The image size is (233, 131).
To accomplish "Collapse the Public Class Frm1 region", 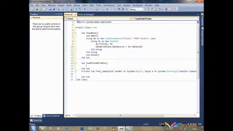I will pos(75,28).
